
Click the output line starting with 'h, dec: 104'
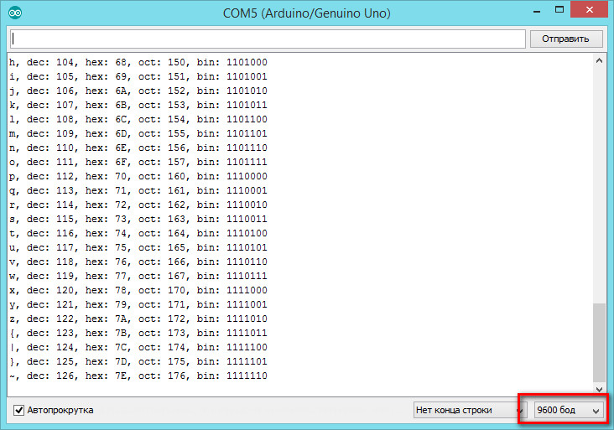click(138, 62)
